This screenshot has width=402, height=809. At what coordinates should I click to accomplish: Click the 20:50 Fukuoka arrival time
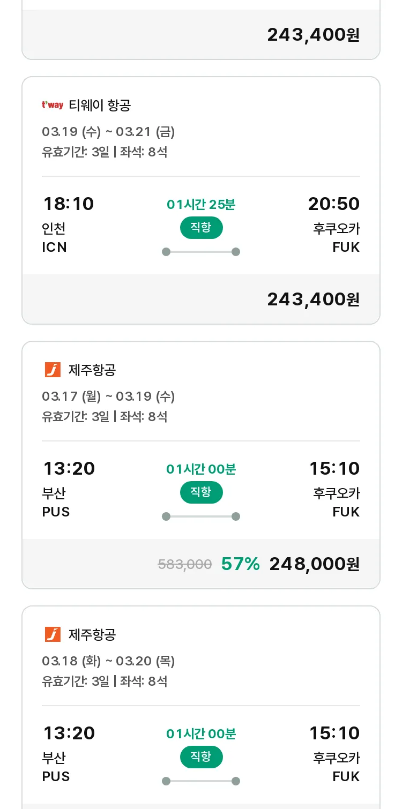pos(333,204)
